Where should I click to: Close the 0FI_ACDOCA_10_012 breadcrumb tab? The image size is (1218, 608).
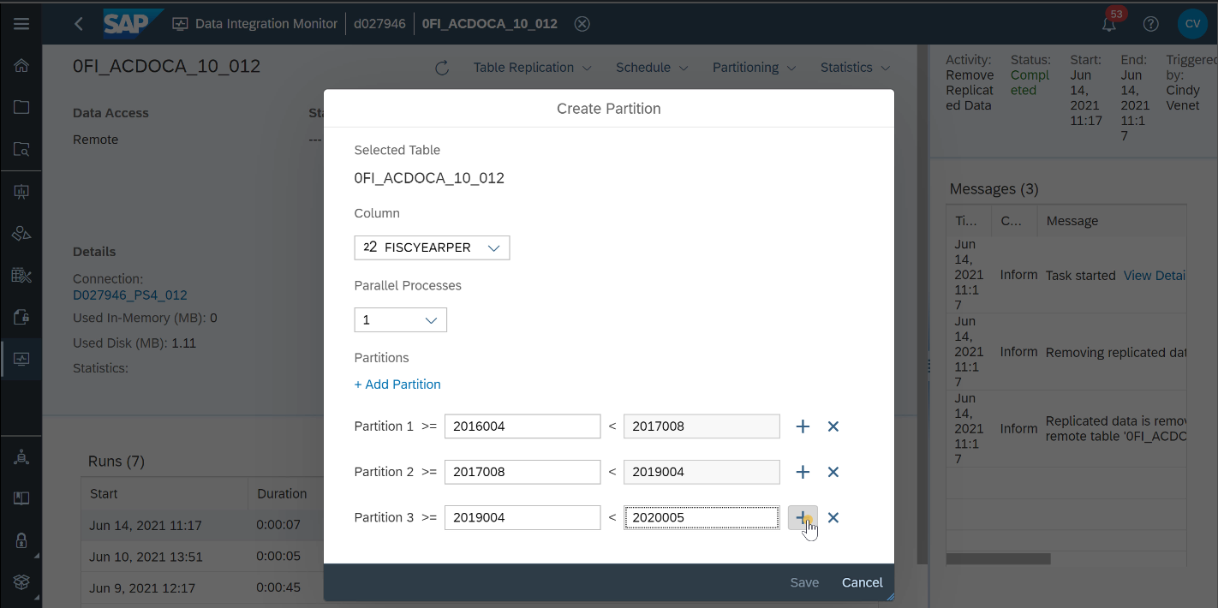point(582,24)
